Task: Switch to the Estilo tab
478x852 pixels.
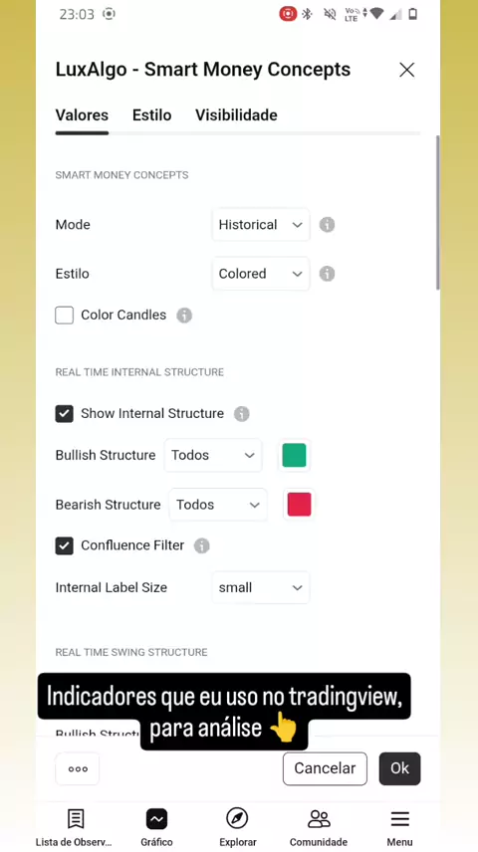Action: [x=151, y=115]
